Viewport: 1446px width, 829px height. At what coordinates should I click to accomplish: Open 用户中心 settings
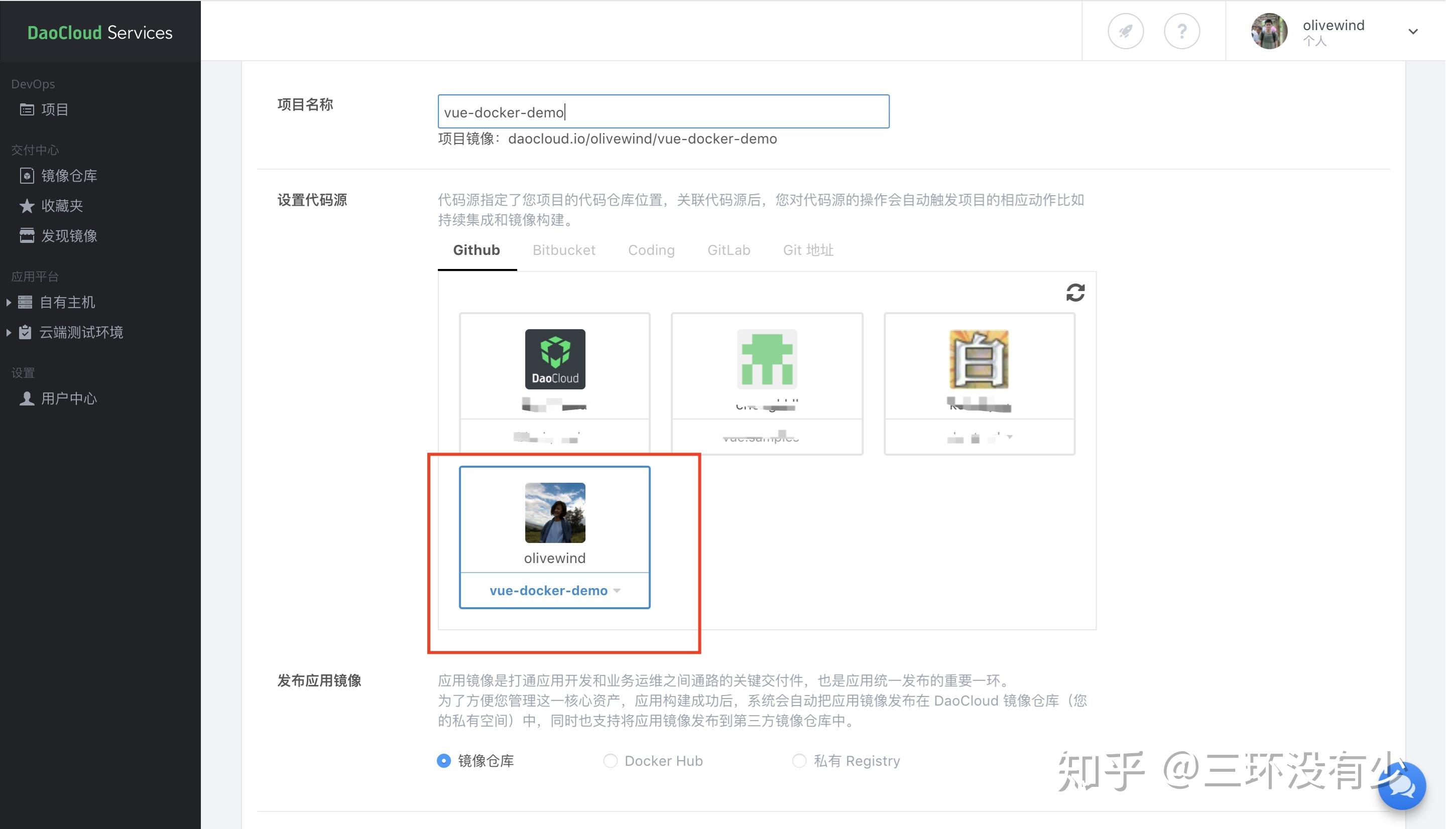(68, 398)
